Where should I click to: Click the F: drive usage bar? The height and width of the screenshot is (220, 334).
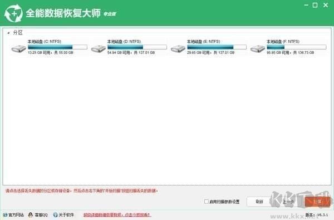(x=297, y=47)
